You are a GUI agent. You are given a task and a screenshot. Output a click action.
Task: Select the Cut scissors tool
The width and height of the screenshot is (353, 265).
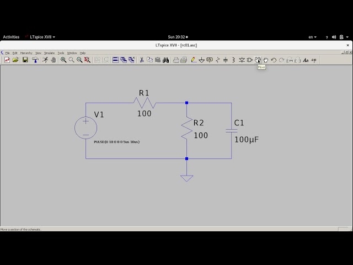click(x=142, y=60)
